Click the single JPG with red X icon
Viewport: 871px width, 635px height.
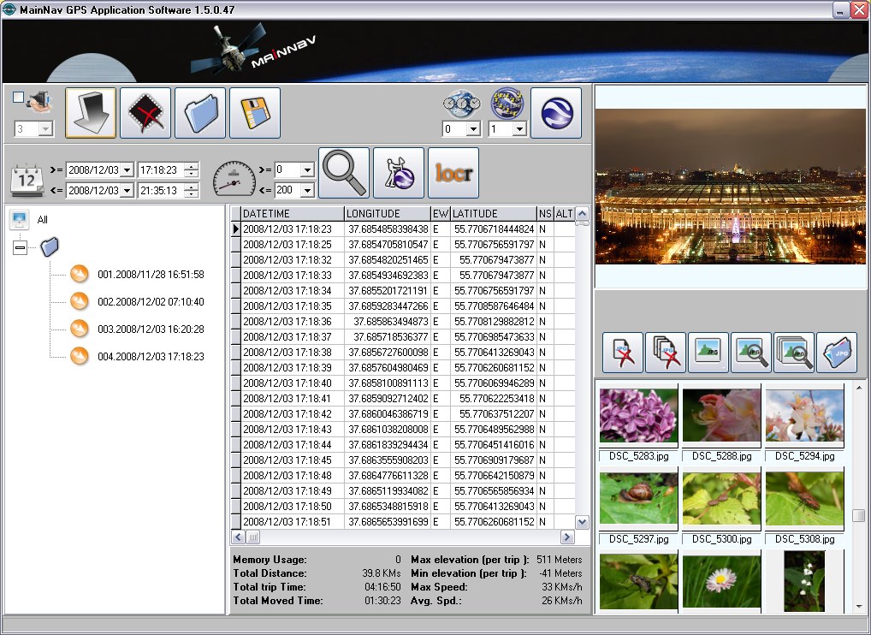[623, 353]
